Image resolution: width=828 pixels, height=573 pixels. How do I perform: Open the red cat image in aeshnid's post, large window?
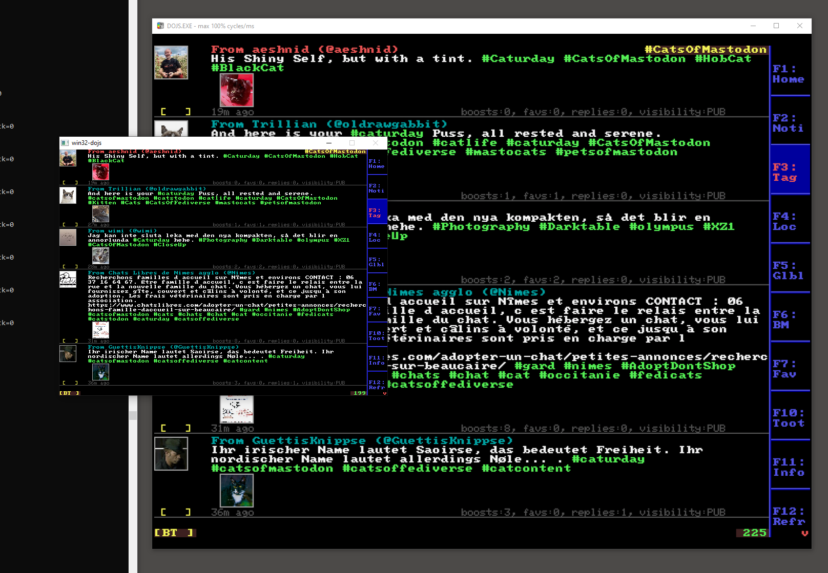236,90
